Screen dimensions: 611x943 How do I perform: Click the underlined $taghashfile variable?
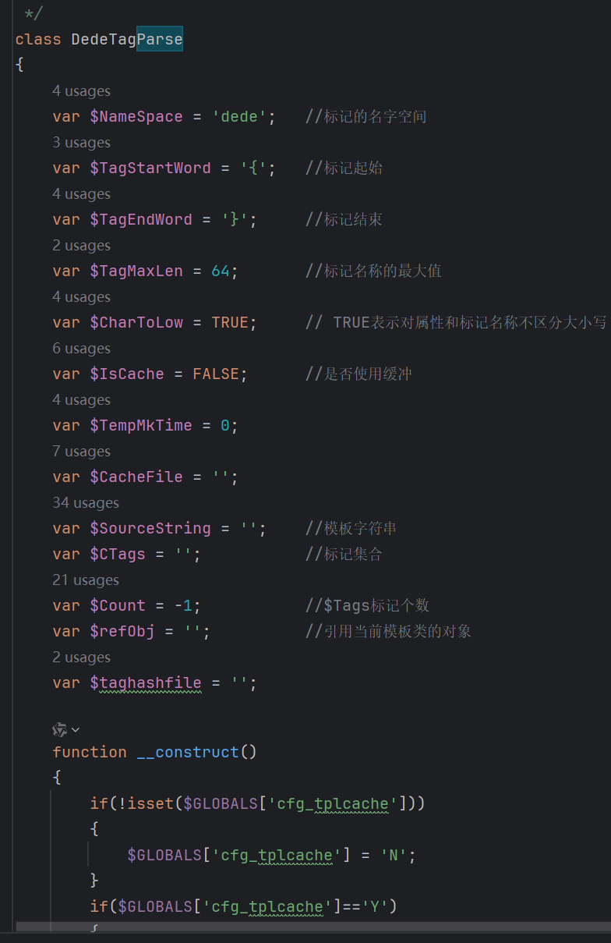click(146, 683)
